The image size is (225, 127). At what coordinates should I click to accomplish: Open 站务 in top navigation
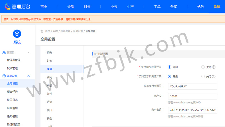pyautogui.click(x=201, y=6)
